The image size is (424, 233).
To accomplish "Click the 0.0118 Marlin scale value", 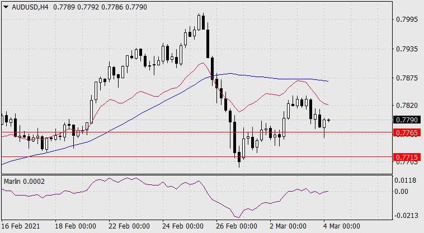I will click(405, 180).
